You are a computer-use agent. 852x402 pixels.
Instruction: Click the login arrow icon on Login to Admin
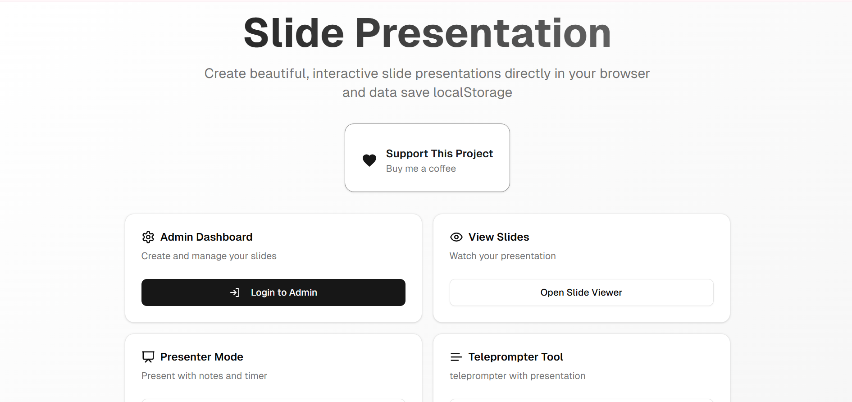(236, 292)
